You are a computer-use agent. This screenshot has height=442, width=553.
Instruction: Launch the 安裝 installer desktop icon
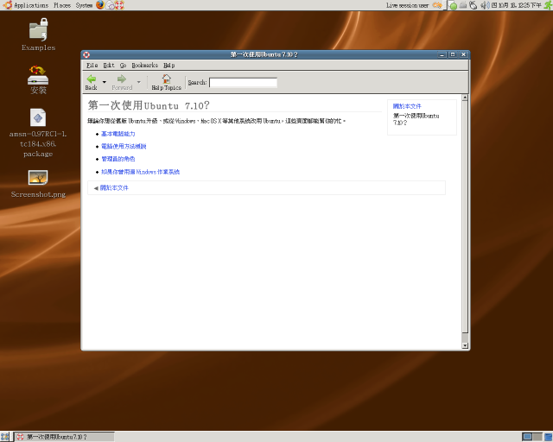38,80
